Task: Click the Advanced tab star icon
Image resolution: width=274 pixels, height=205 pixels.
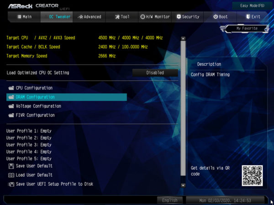Action: [80, 17]
